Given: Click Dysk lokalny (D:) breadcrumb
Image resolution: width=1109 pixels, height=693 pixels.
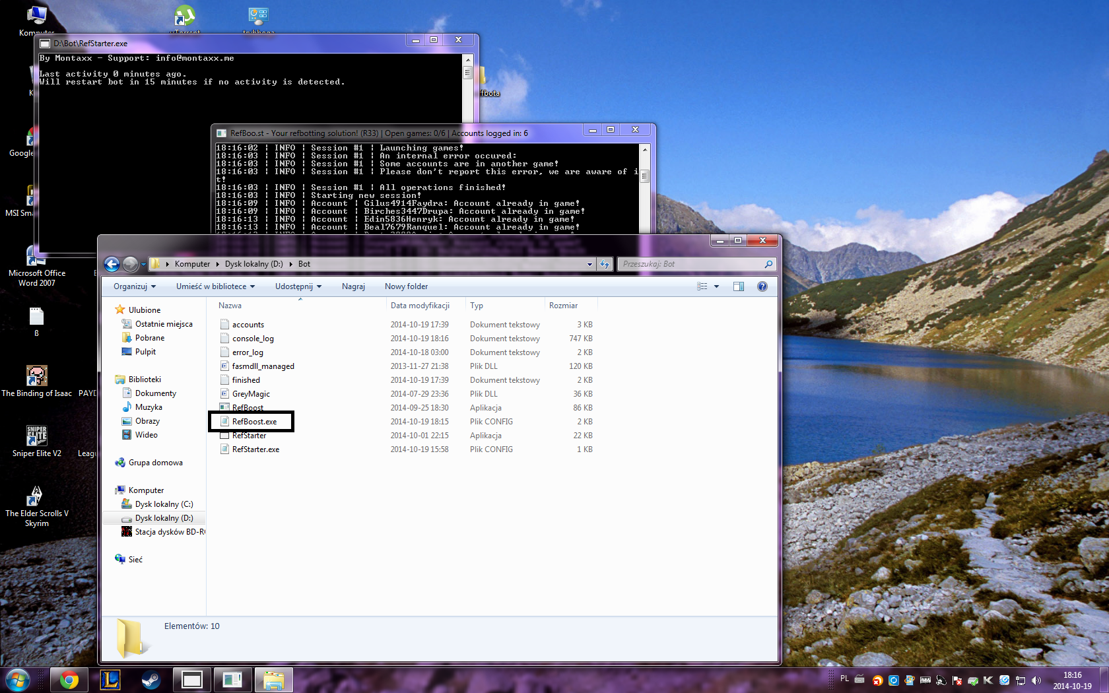Looking at the screenshot, I should pos(253,264).
